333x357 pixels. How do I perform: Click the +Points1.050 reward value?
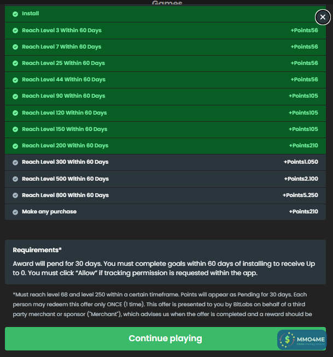pos(301,162)
